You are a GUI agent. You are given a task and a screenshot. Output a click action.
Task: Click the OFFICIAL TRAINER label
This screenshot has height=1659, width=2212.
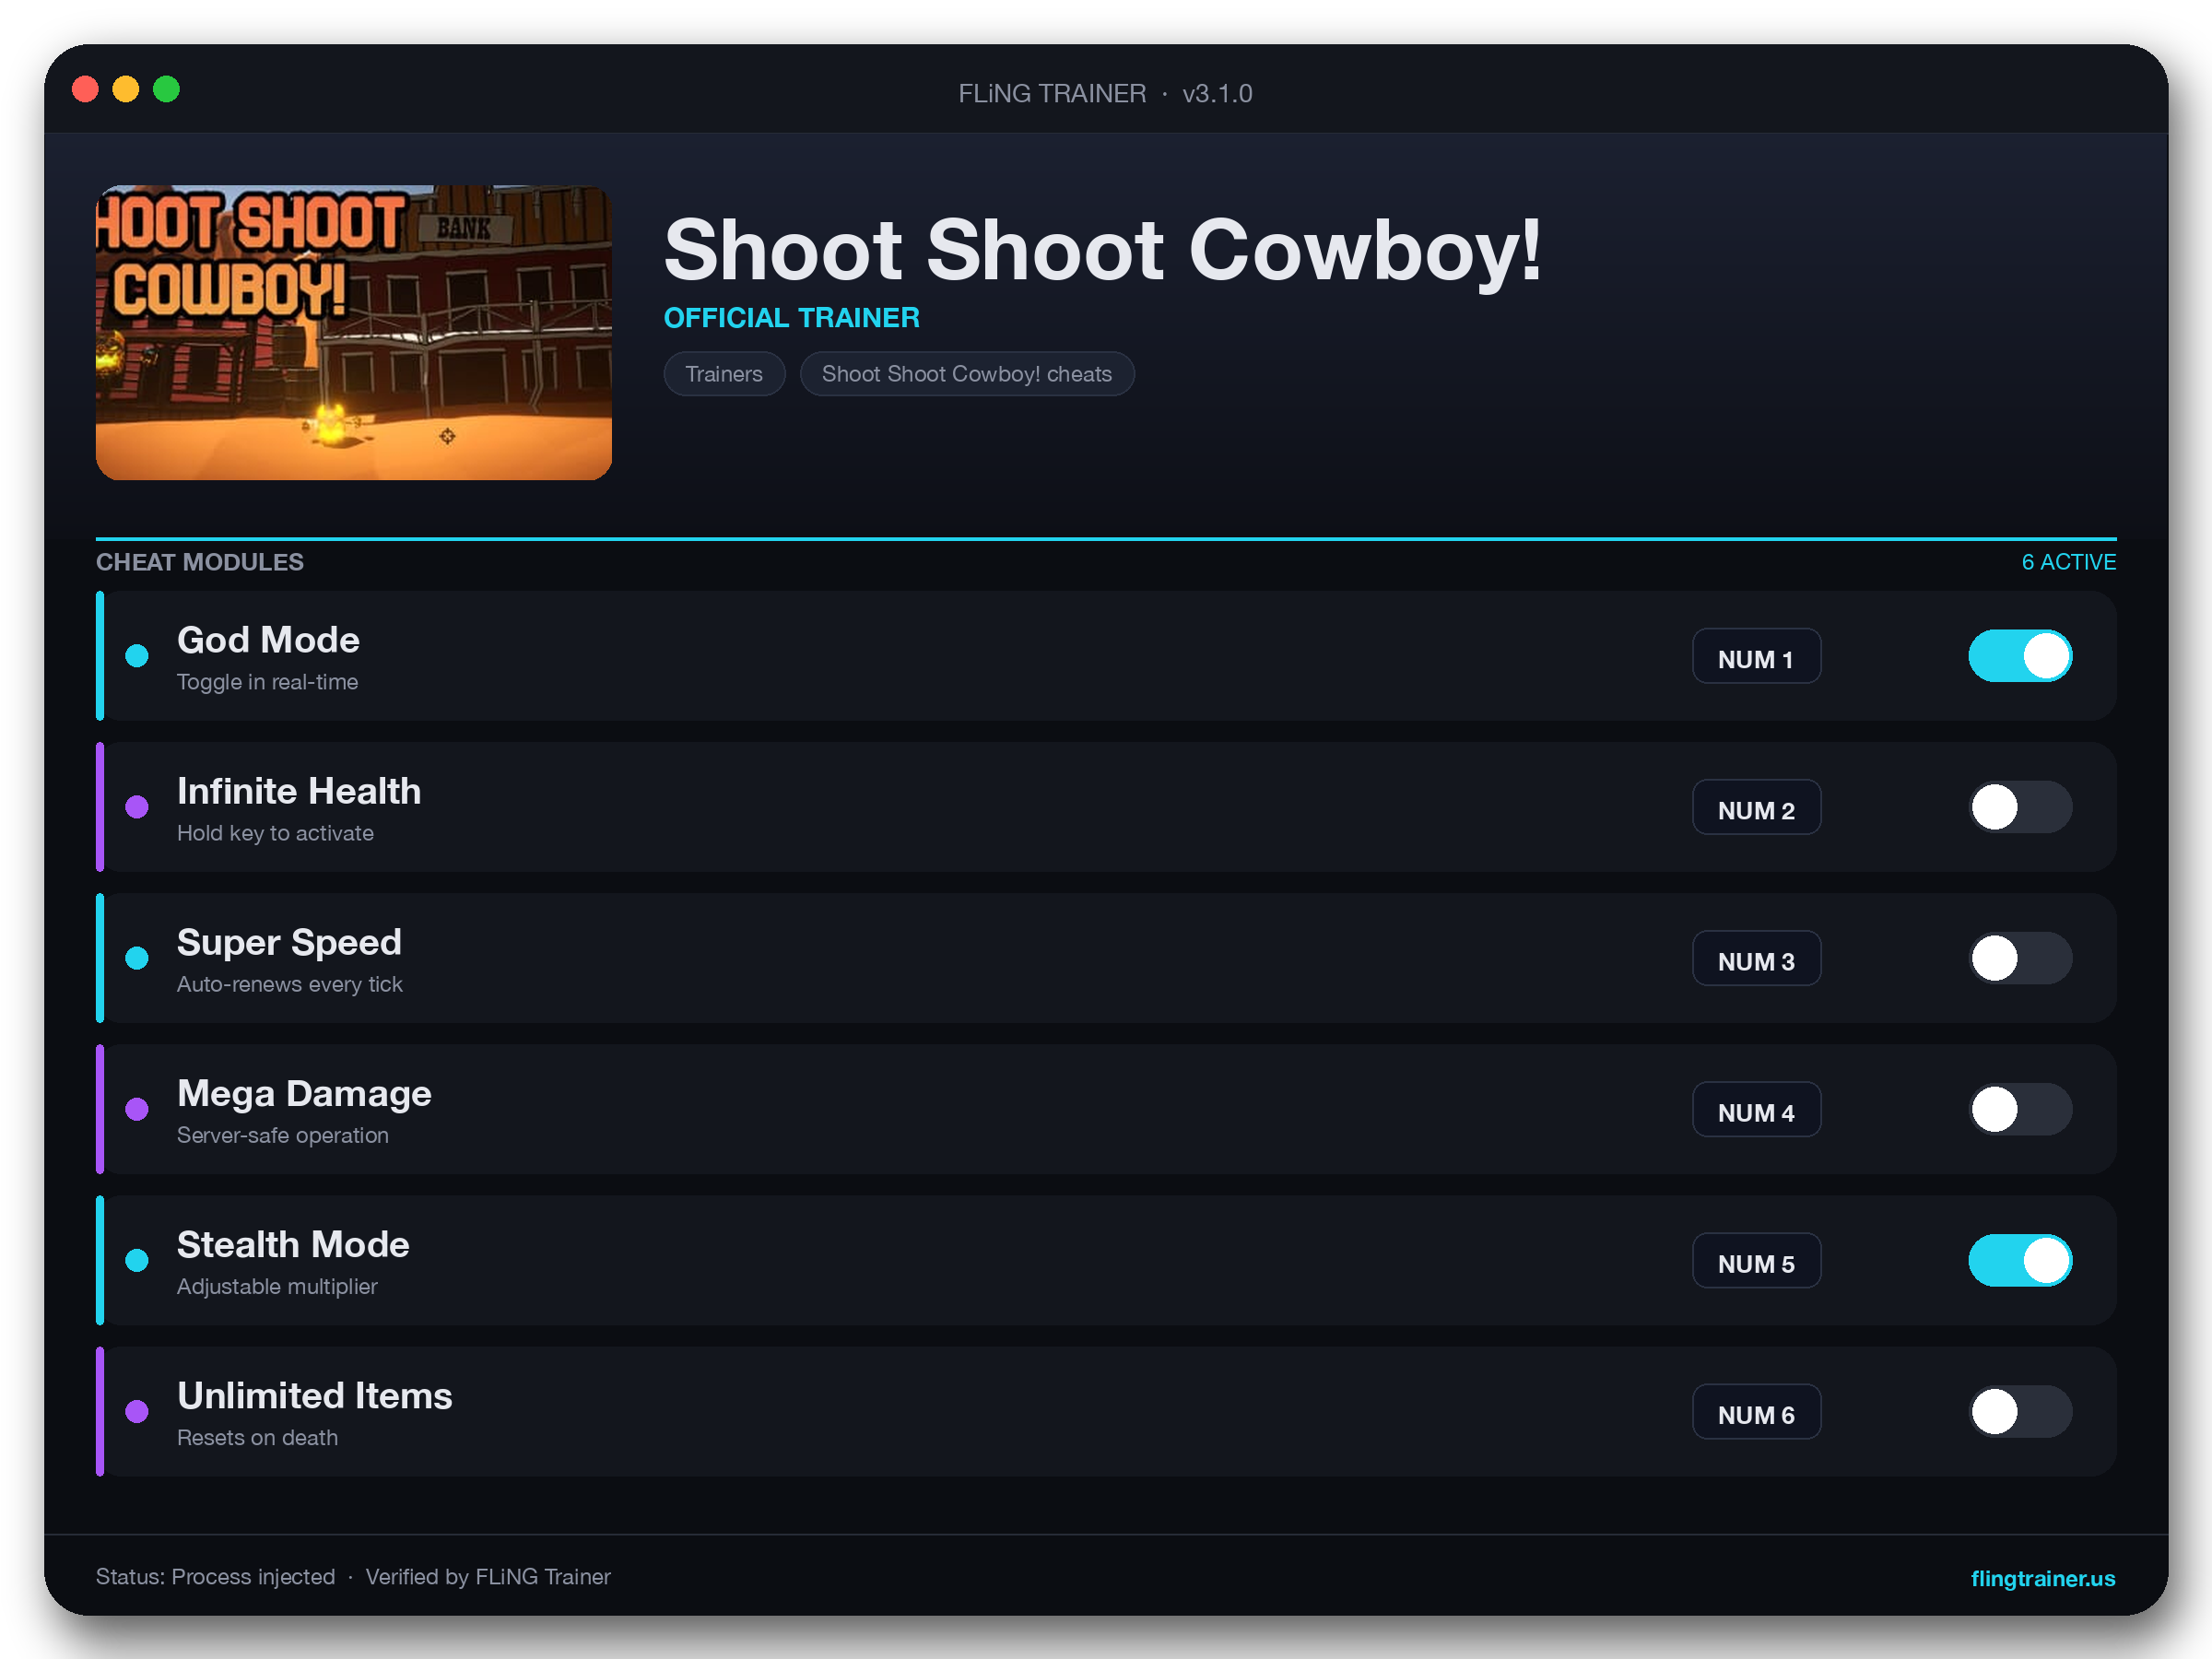tap(791, 318)
